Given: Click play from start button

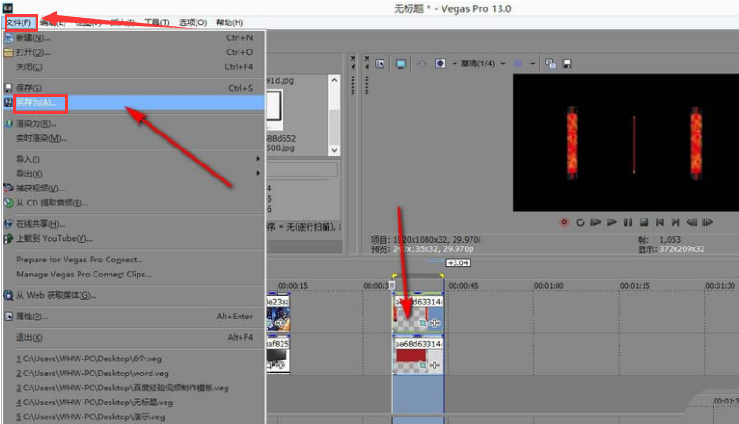Looking at the screenshot, I should (597, 222).
